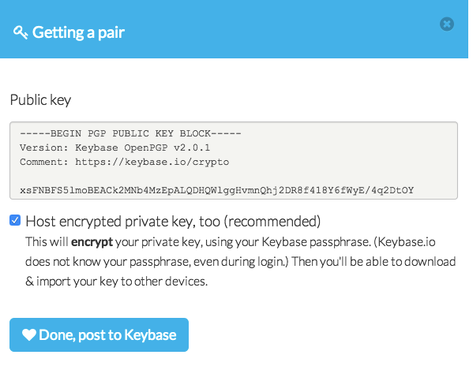
Task: Click the Version: Keybase OpenPGP line
Action: [114, 148]
